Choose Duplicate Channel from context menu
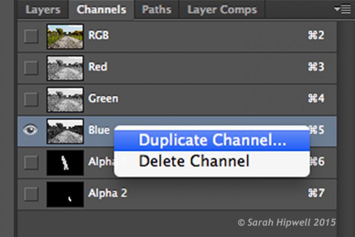The image size is (355, 237). tap(212, 140)
